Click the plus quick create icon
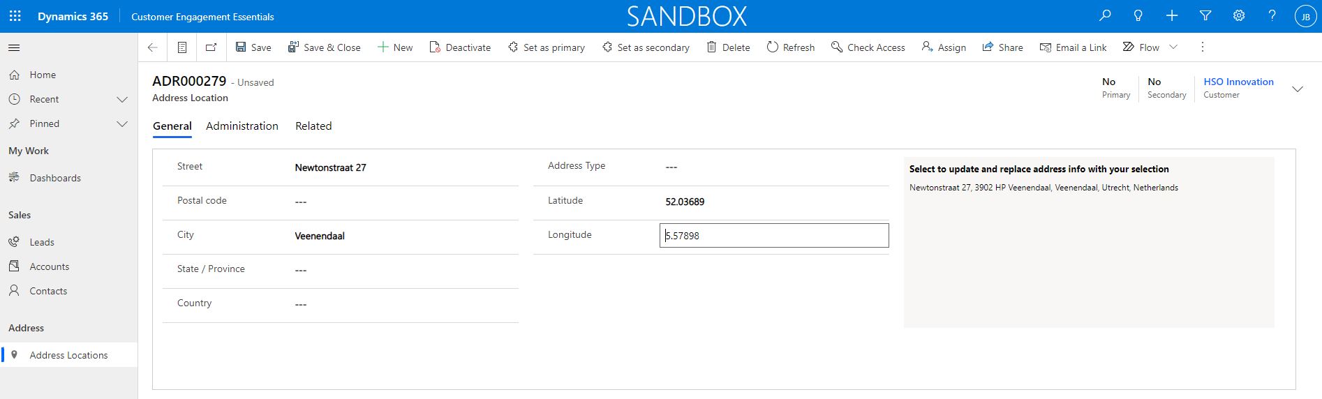 [1172, 16]
